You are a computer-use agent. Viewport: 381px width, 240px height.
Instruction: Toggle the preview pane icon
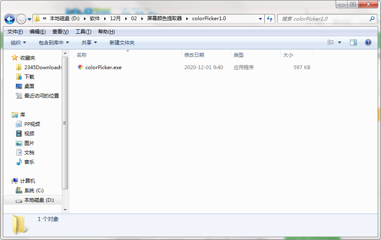[x=353, y=42]
